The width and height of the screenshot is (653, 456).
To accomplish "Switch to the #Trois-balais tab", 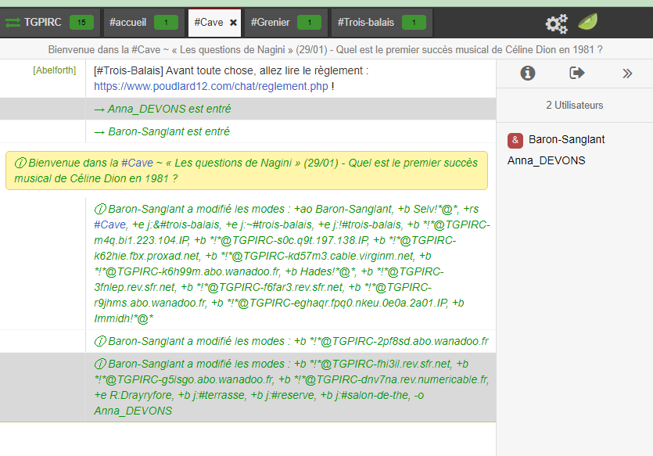I will tap(382, 22).
